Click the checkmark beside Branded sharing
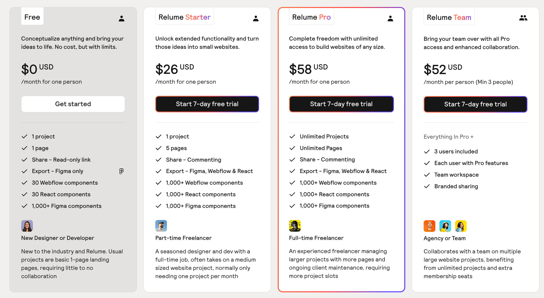The image size is (544, 298). click(427, 186)
